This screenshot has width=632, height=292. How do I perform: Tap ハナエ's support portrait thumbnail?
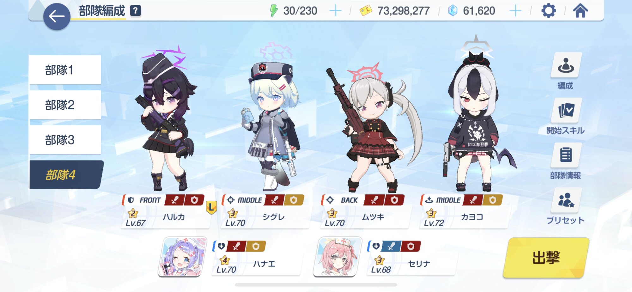point(182,257)
